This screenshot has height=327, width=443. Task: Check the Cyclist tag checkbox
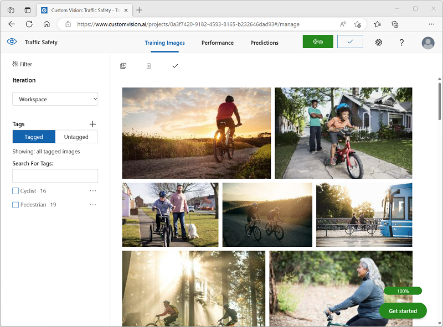[x=16, y=191]
